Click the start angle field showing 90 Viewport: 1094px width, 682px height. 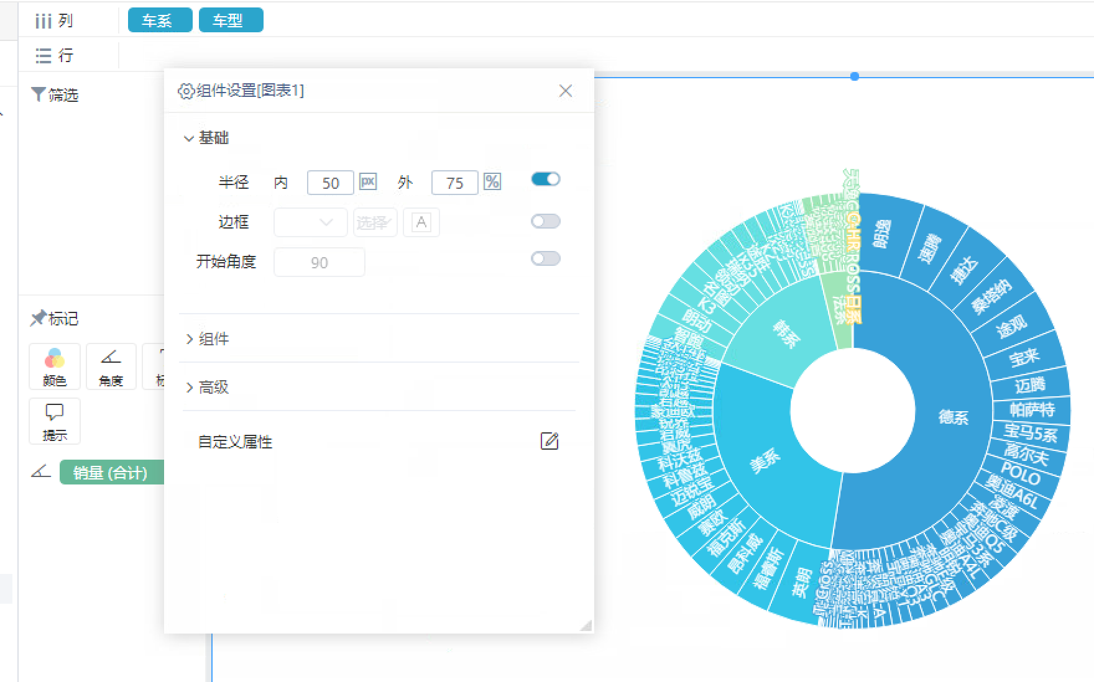319,262
